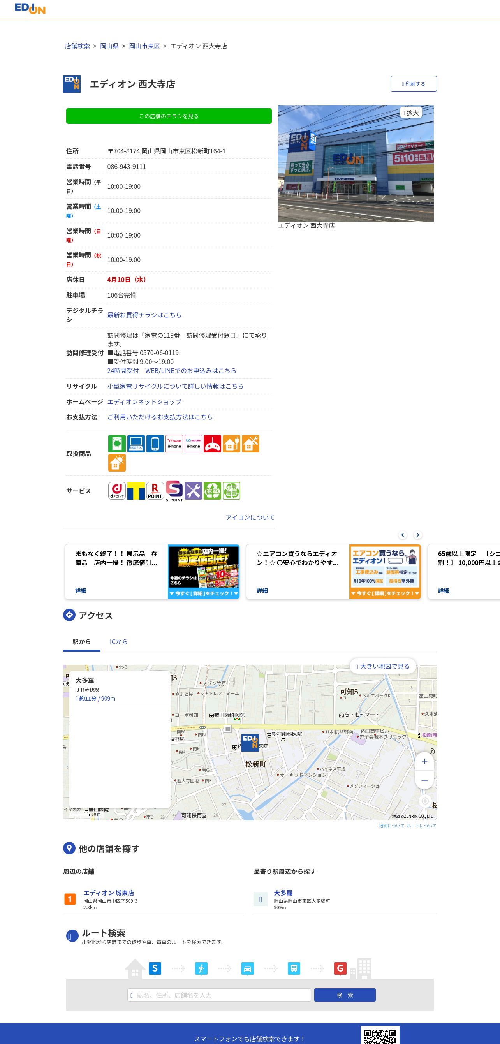500x1044 pixels.
Task: Click the start point S icon
Action: (x=155, y=968)
